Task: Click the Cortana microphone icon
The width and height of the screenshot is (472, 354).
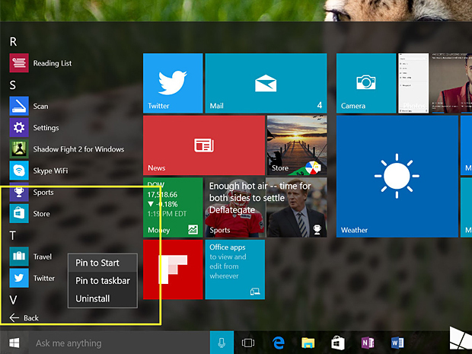Action: (x=222, y=343)
